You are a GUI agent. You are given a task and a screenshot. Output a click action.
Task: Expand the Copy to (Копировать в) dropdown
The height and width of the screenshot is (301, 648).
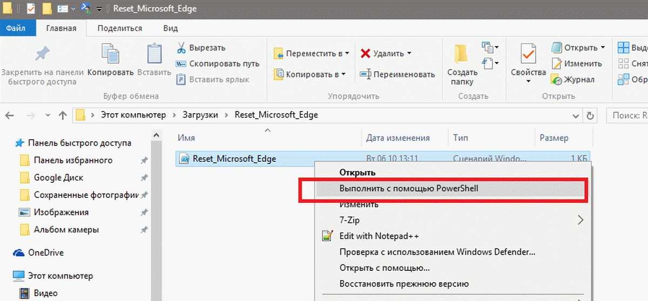click(343, 74)
